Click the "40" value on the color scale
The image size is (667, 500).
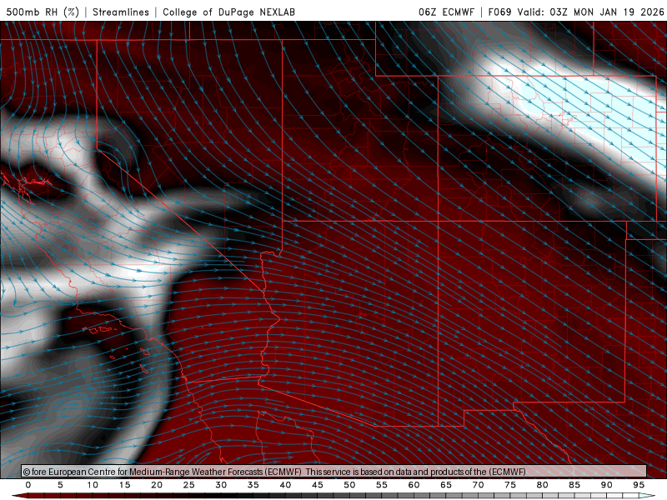(285, 485)
